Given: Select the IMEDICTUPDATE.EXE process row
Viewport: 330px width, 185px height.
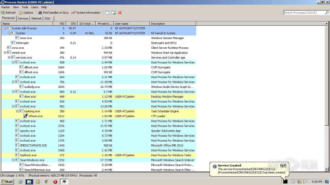Looking at the screenshot, I should (x=99, y=145).
